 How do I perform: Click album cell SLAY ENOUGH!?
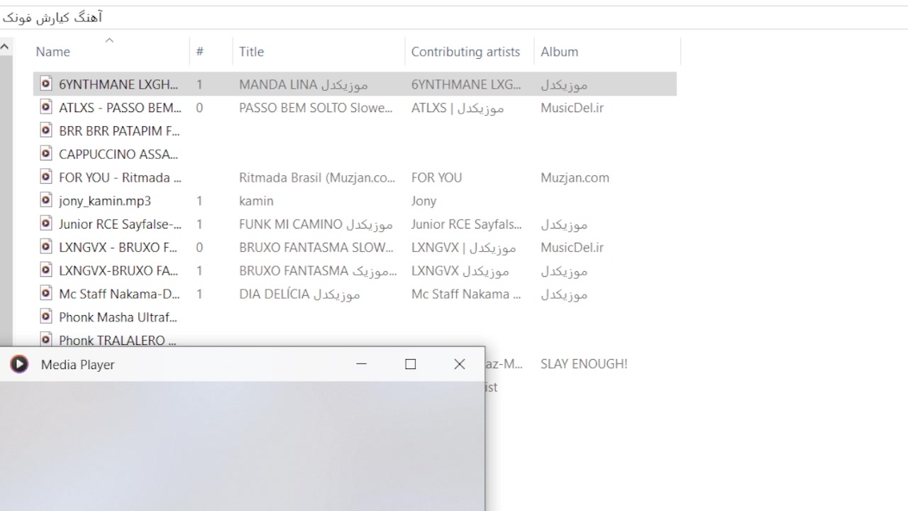(584, 363)
